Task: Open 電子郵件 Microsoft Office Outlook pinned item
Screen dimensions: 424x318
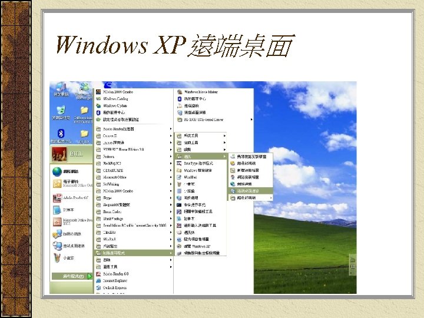Action: pos(72,184)
